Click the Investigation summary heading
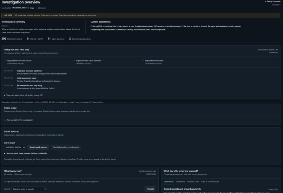Screen dimensions: 283x193 tap(13, 22)
